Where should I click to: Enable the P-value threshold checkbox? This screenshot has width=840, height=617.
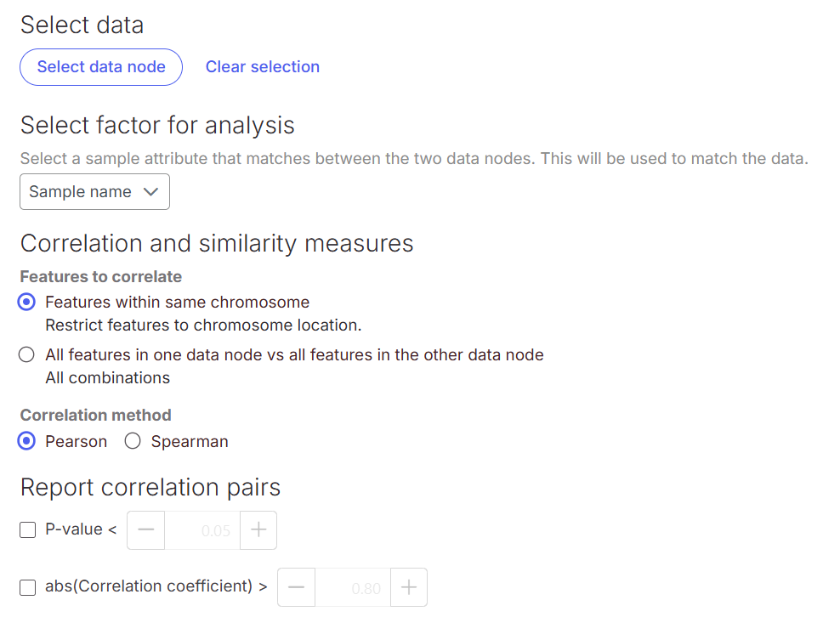27,530
